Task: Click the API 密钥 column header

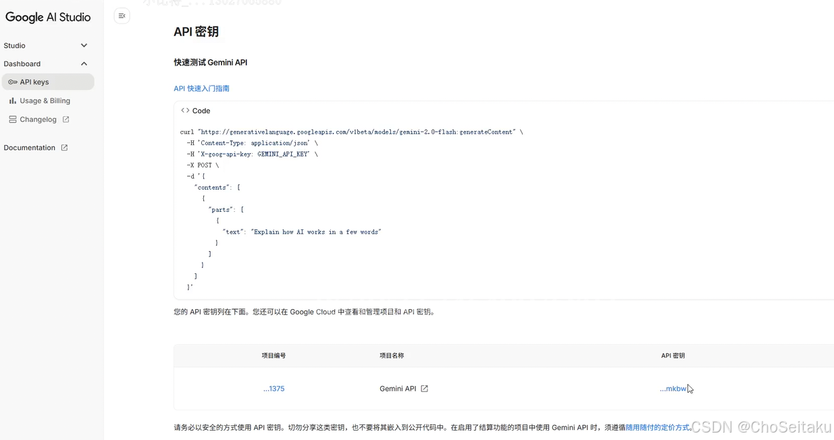Action: point(673,356)
